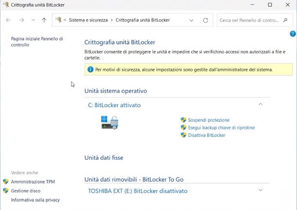Open the Esegui backup chiave di ripristino link

click(221, 128)
